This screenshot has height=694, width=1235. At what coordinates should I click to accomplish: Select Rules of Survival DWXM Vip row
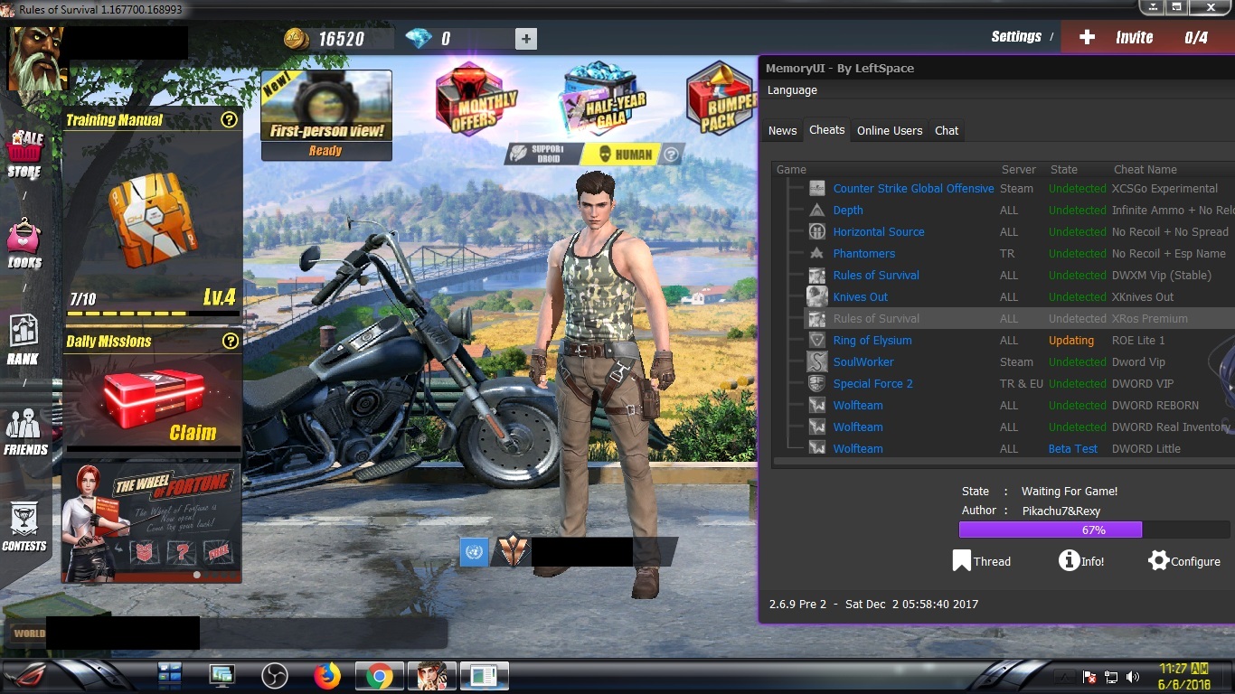[1004, 276]
